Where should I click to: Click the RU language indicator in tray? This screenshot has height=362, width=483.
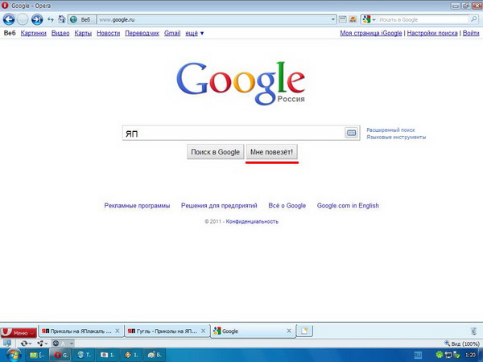click(418, 356)
